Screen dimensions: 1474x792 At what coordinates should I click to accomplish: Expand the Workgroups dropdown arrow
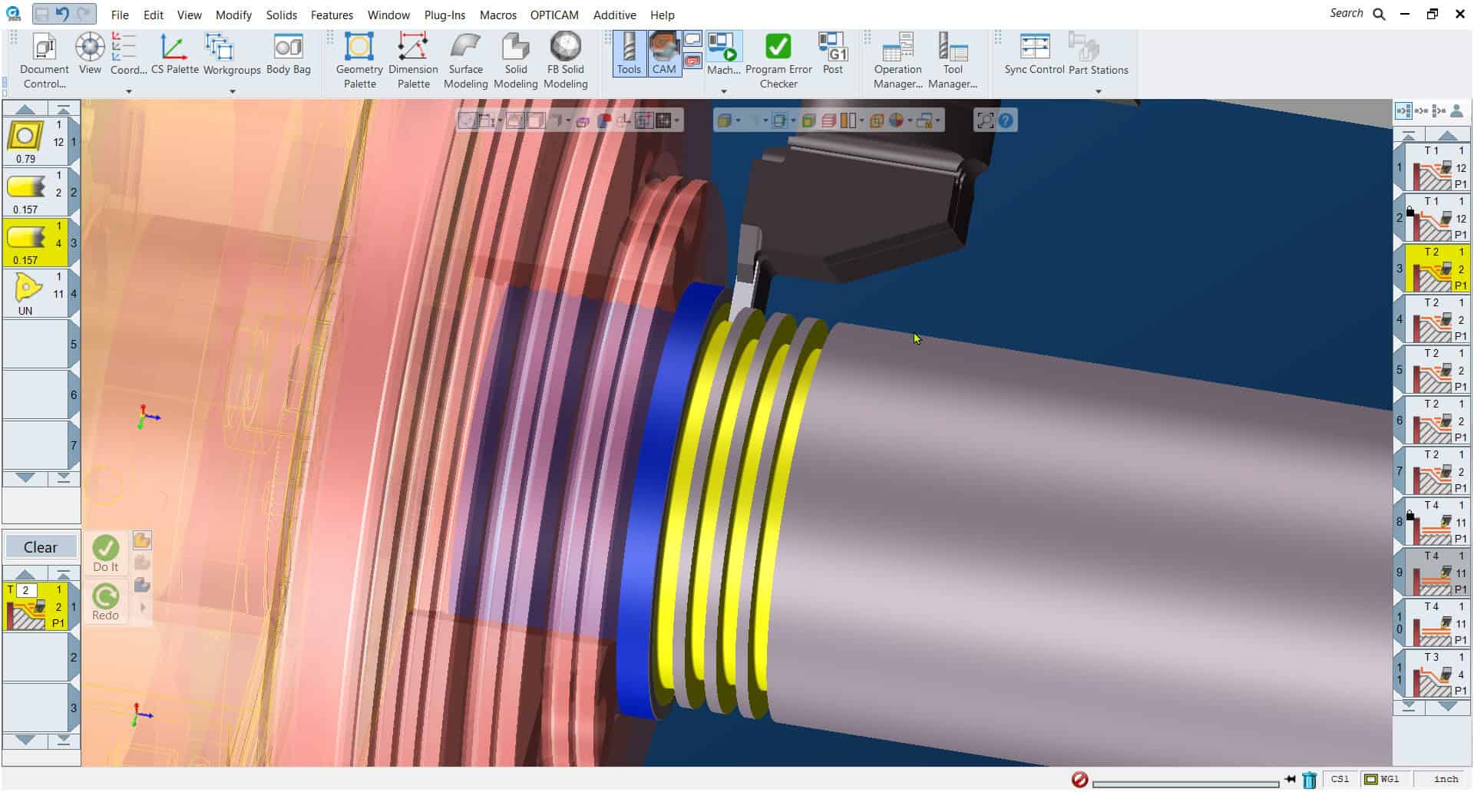tap(232, 91)
